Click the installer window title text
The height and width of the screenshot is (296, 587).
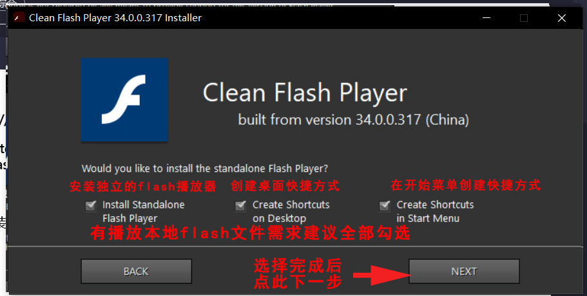(x=115, y=18)
